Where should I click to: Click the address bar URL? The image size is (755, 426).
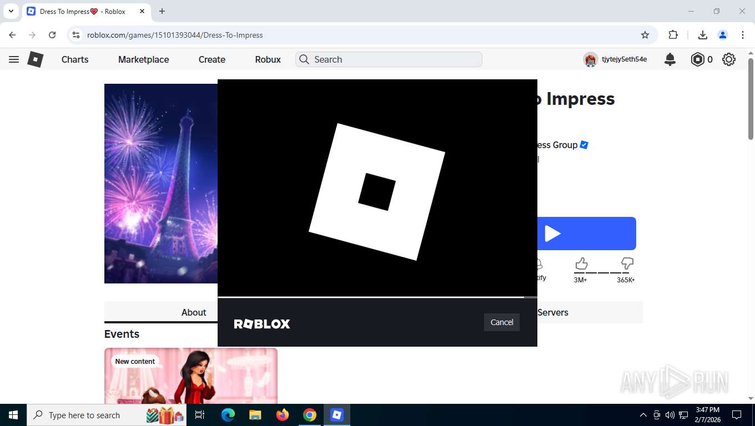point(175,35)
